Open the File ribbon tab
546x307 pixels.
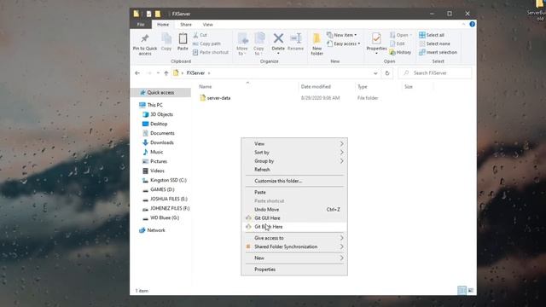pos(140,25)
